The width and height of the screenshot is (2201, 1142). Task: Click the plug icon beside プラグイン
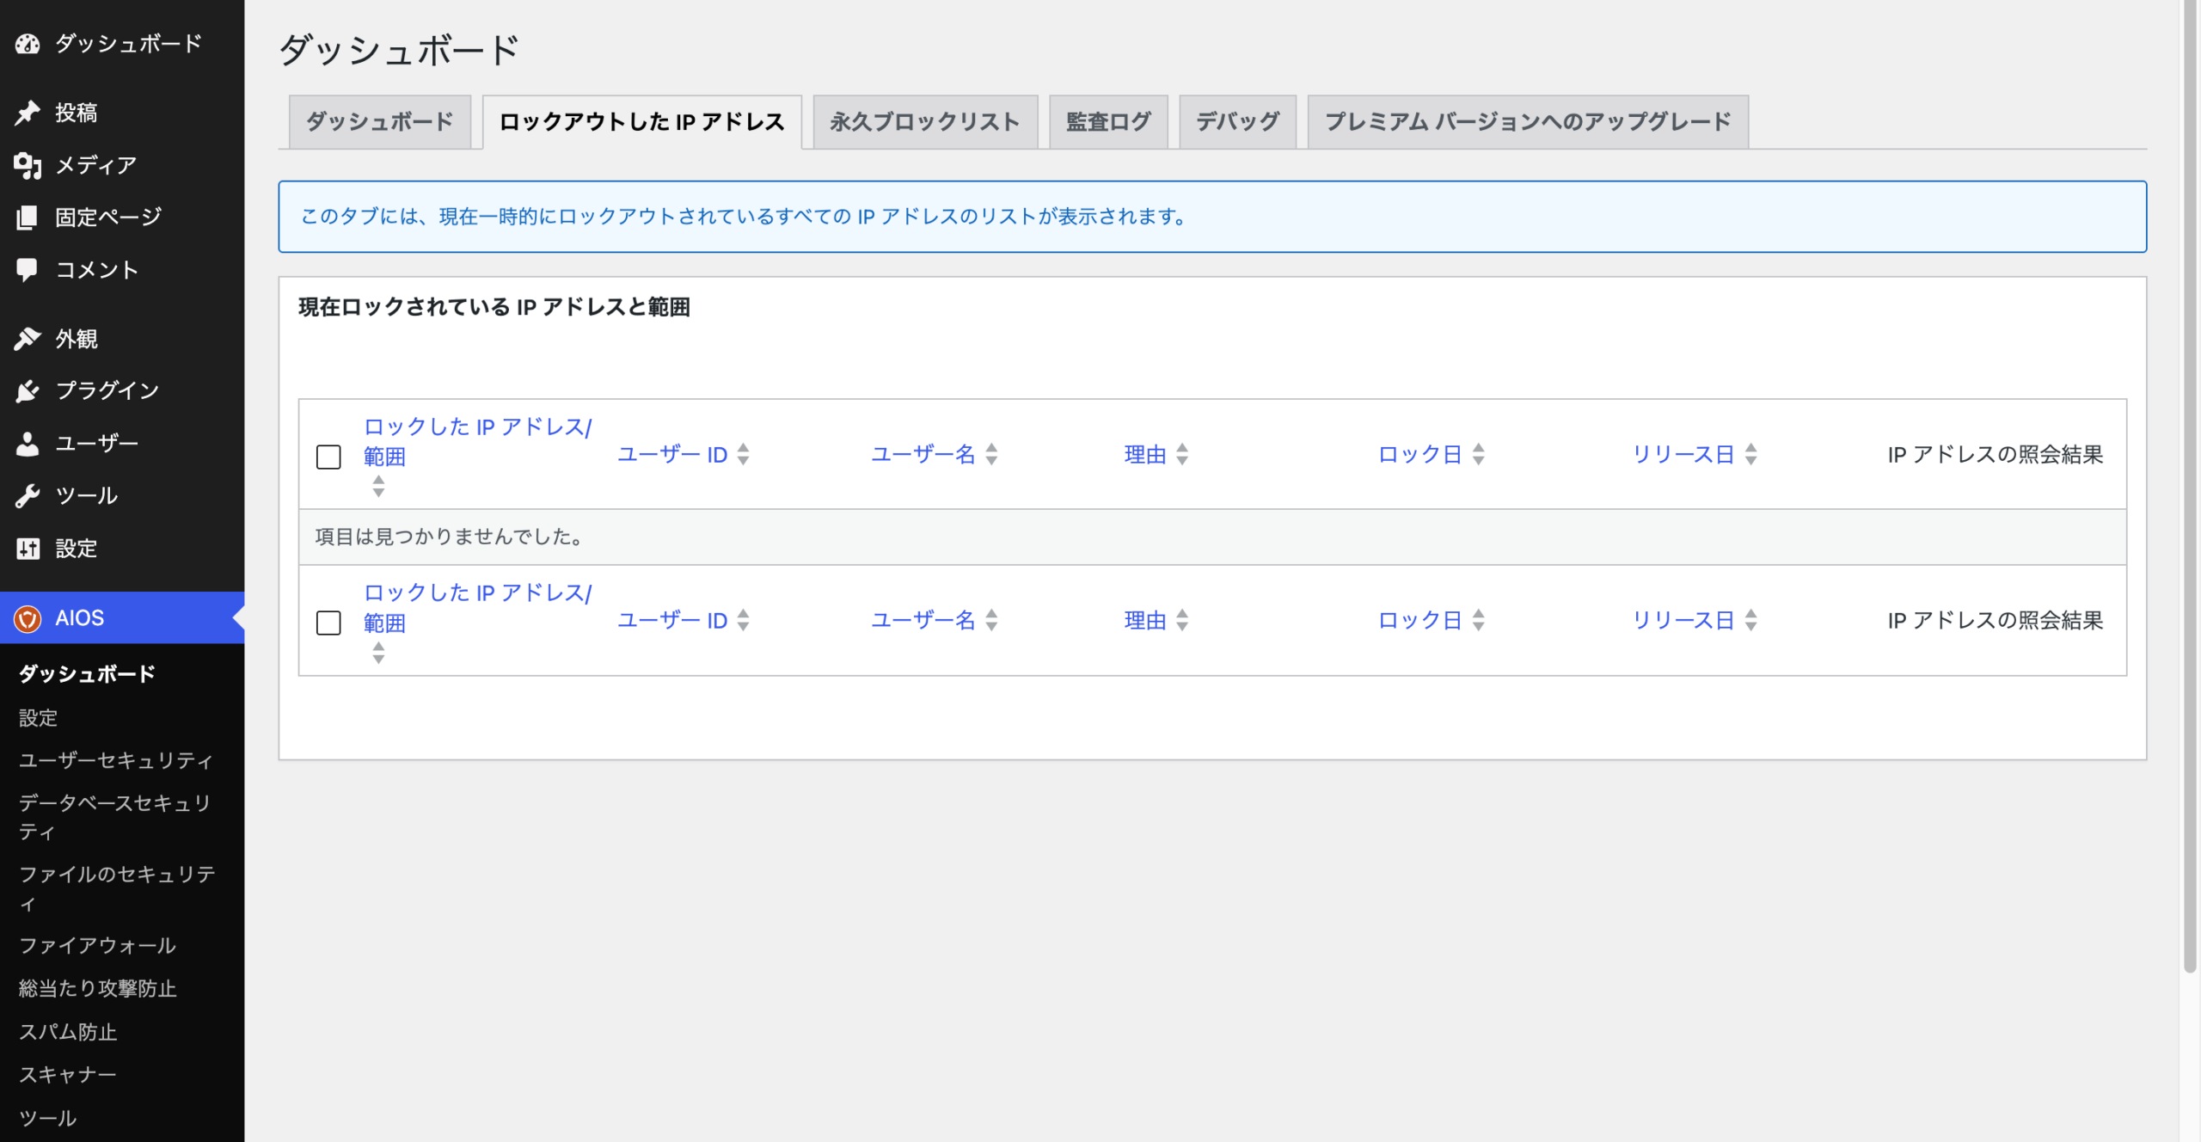[x=28, y=391]
